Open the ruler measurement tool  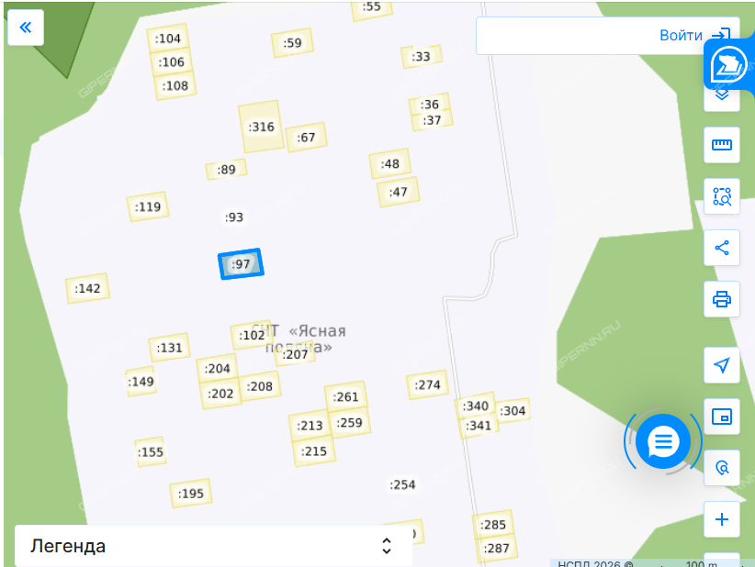tap(721, 145)
